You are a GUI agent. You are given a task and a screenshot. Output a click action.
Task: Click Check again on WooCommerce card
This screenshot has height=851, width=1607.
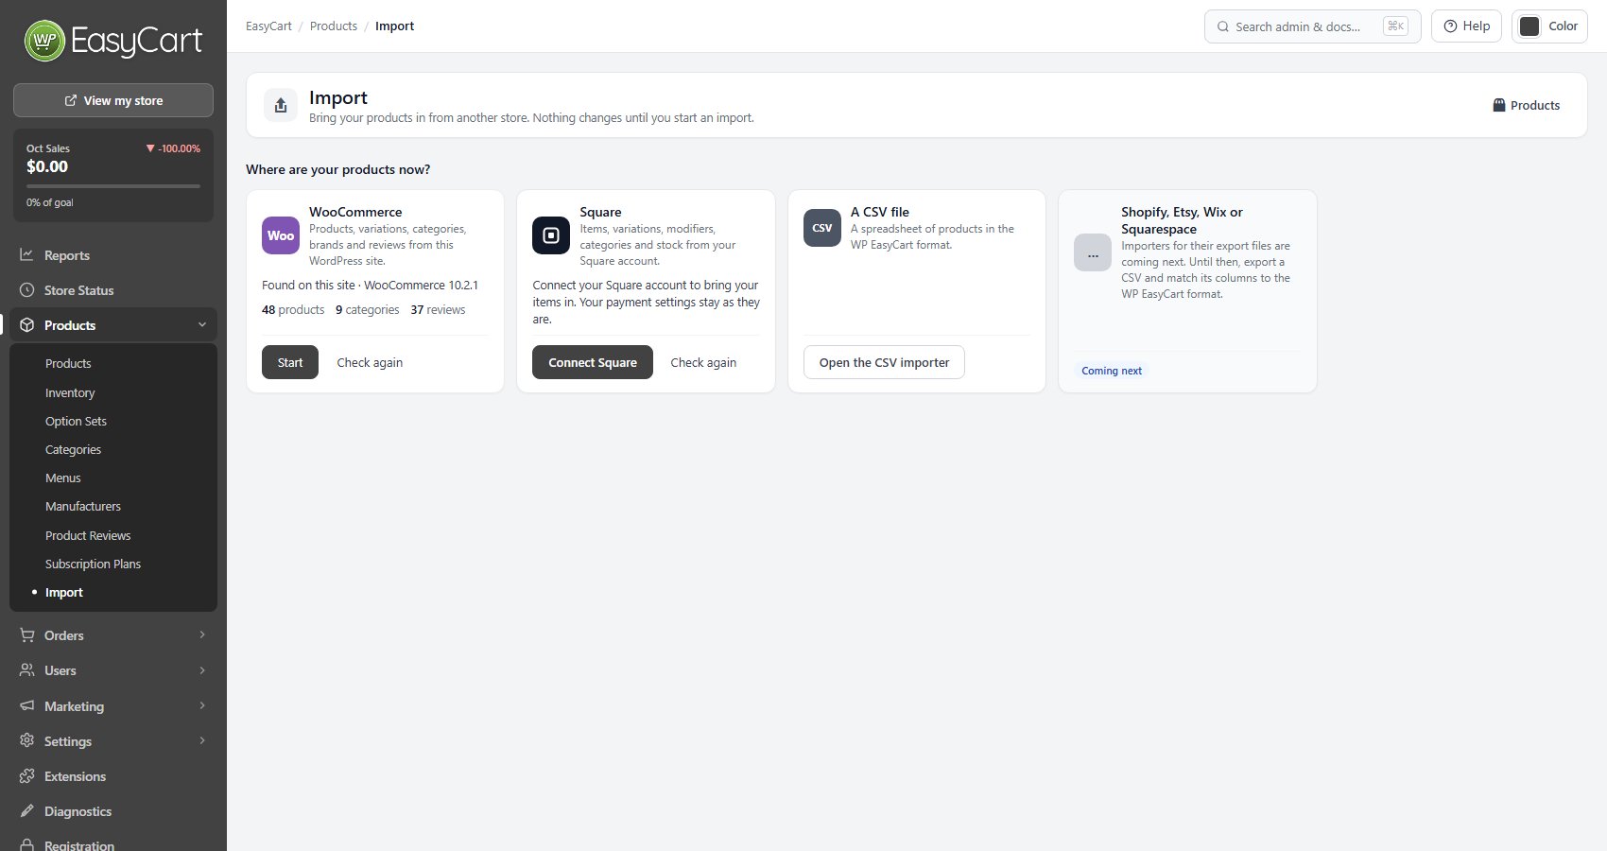point(370,362)
